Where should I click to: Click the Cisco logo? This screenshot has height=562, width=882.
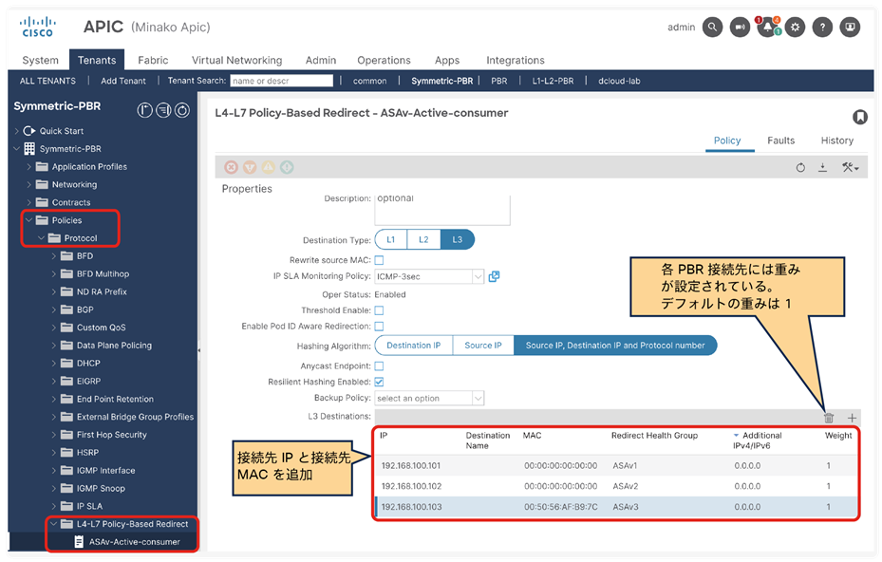tap(38, 27)
